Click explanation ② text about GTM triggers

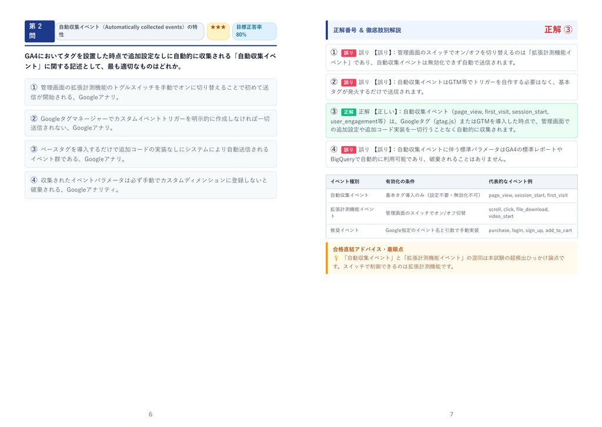click(451, 87)
